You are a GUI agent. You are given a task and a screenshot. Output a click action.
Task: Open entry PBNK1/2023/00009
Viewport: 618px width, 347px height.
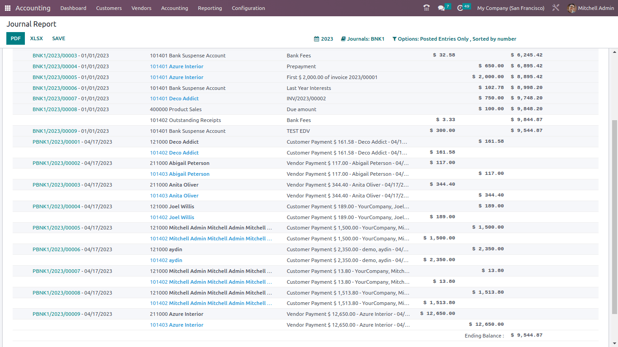57,314
